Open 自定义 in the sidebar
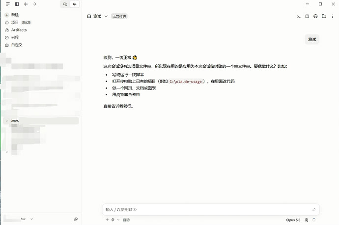The height and width of the screenshot is (225, 339). point(17,45)
